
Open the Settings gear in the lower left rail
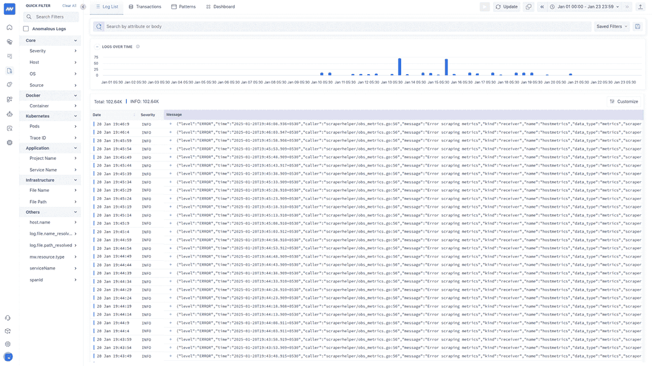(9, 344)
